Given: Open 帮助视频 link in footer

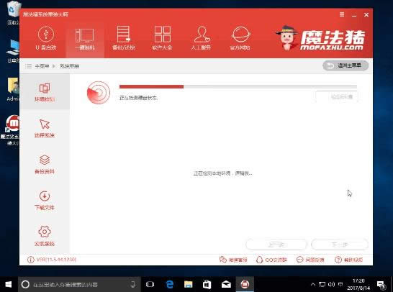Looking at the screenshot, I should [x=349, y=260].
